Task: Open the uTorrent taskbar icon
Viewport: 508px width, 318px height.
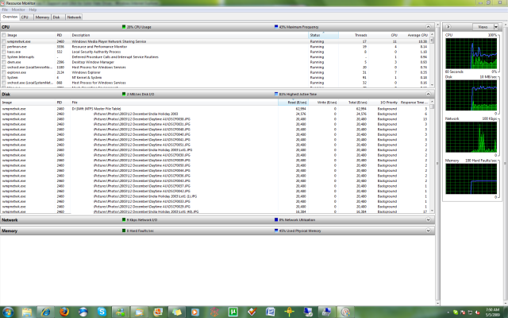Action: [x=233, y=312]
